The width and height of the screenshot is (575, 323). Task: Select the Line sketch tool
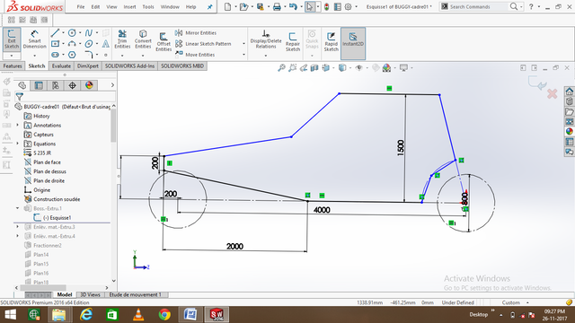coord(55,33)
